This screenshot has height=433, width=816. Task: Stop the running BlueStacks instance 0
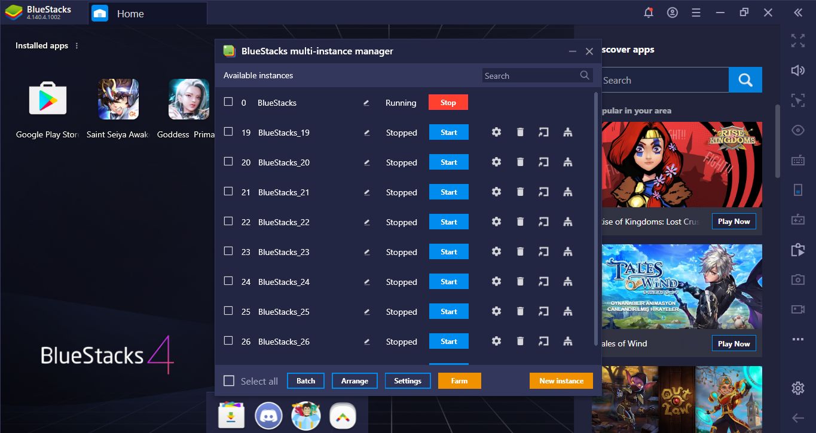(x=448, y=103)
